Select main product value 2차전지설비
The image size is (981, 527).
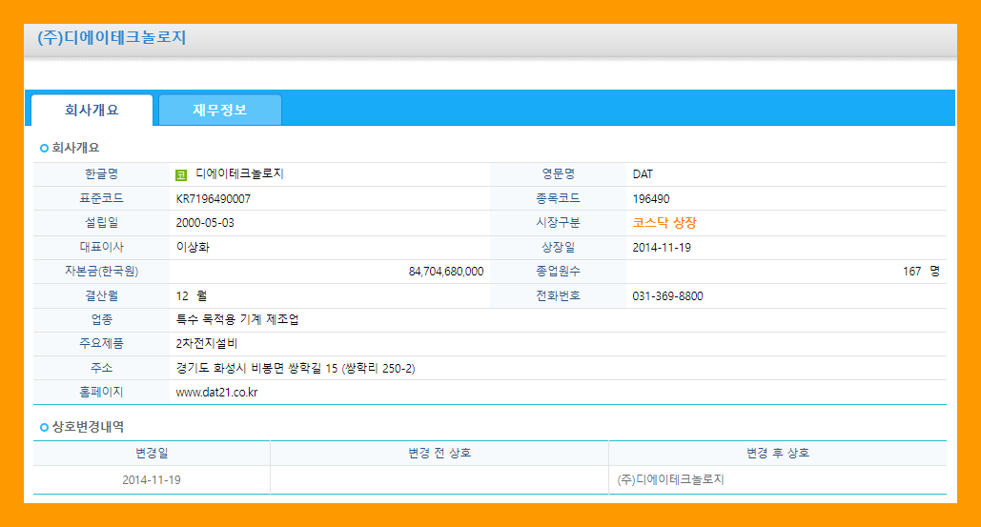tap(207, 344)
